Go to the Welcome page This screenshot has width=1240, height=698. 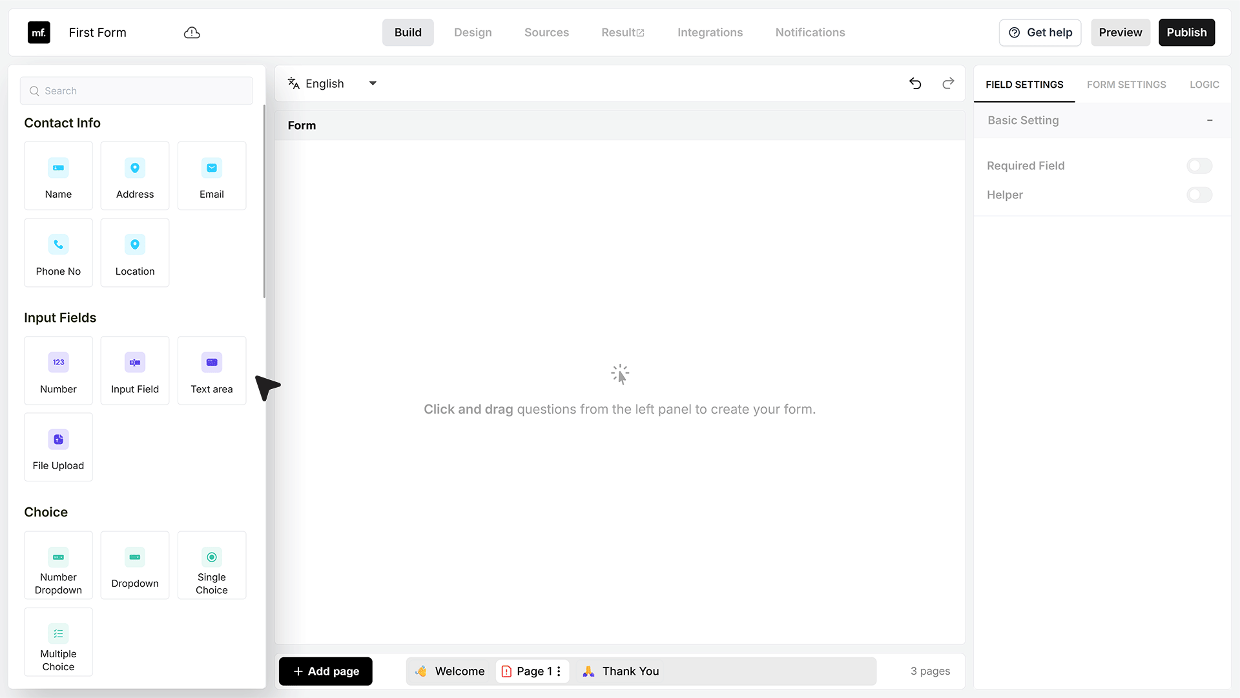click(450, 672)
